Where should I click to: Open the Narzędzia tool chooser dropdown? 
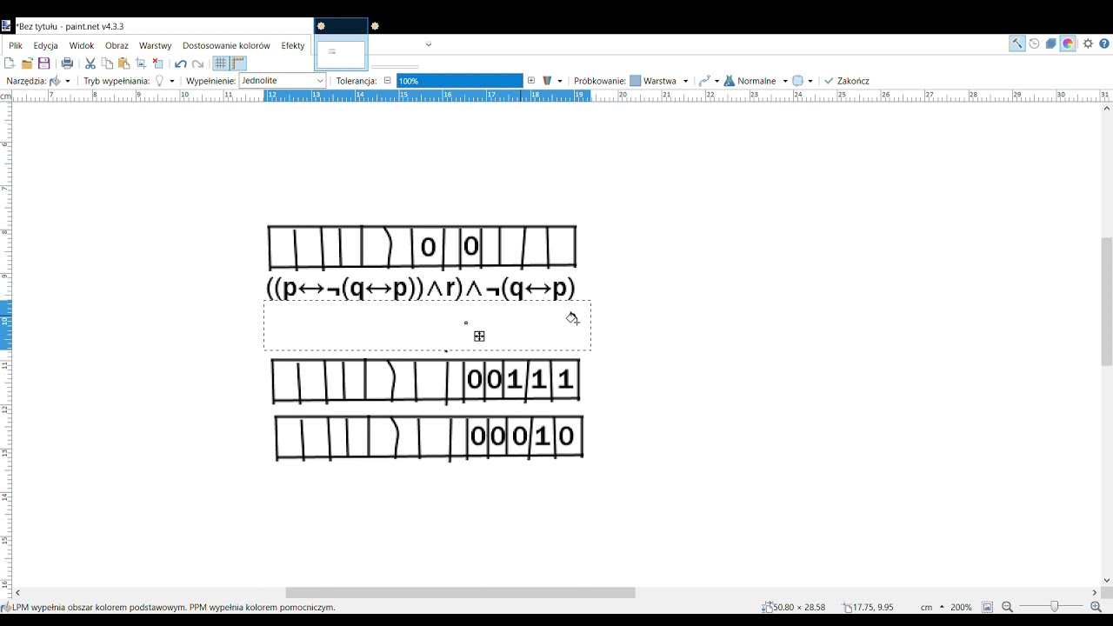click(x=68, y=81)
